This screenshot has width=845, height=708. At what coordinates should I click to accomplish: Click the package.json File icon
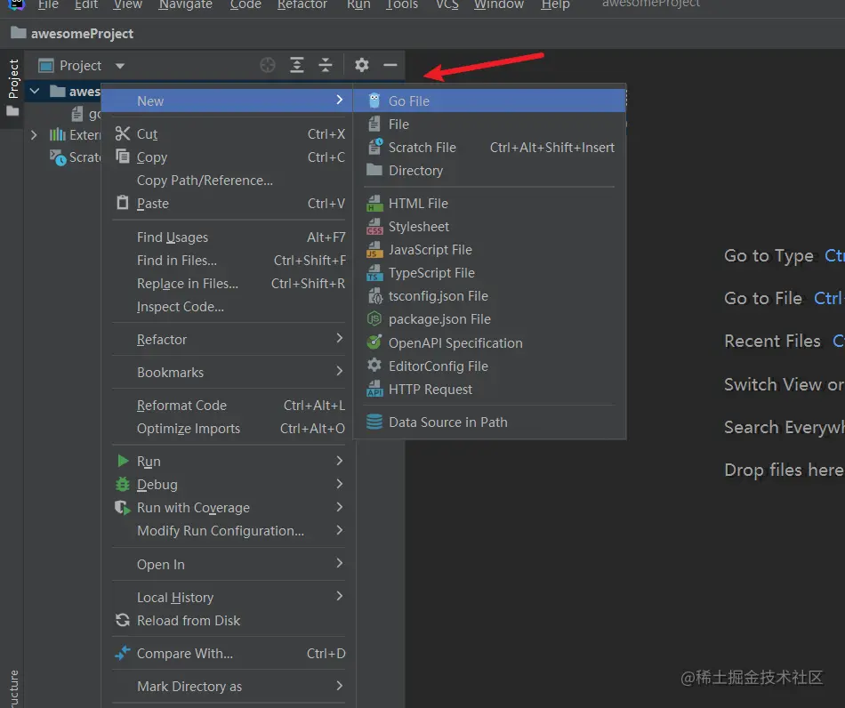pos(374,319)
